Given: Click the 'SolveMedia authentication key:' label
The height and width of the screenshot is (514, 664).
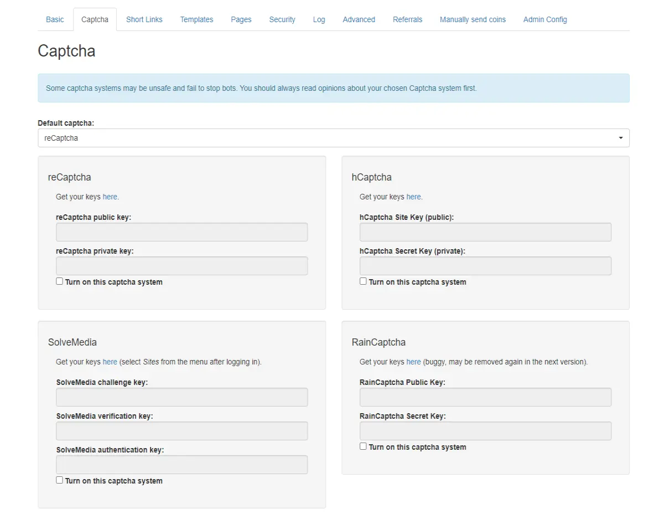Looking at the screenshot, I should coord(110,450).
